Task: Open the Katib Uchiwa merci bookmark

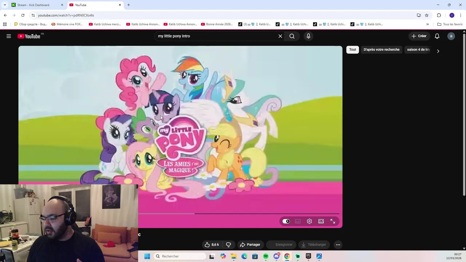Action: (104, 24)
